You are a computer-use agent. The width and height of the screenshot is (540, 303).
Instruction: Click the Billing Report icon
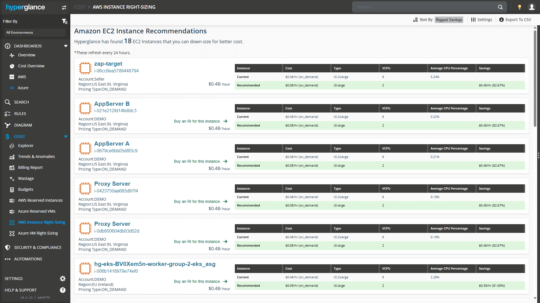12,168
